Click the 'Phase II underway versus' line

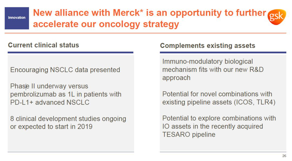tap(49, 86)
